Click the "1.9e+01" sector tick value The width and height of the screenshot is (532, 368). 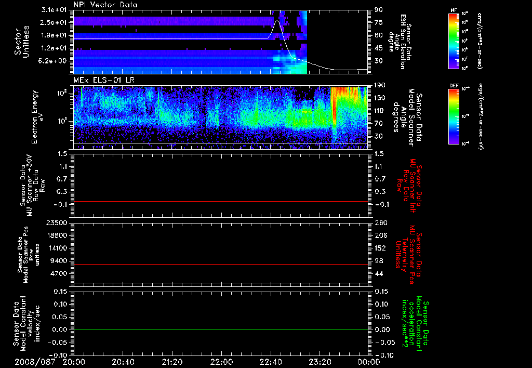click(54, 35)
